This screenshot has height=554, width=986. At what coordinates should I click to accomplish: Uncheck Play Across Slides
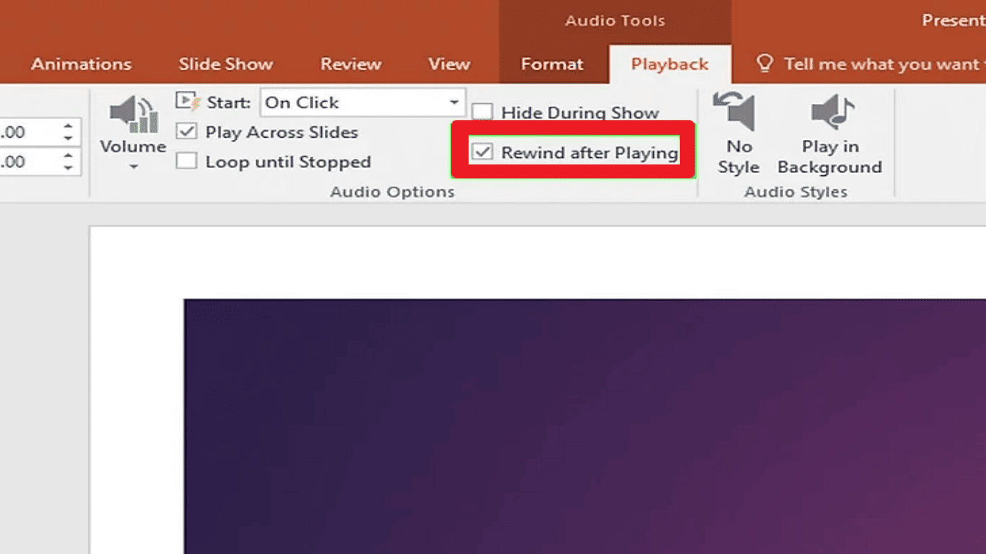pos(187,132)
